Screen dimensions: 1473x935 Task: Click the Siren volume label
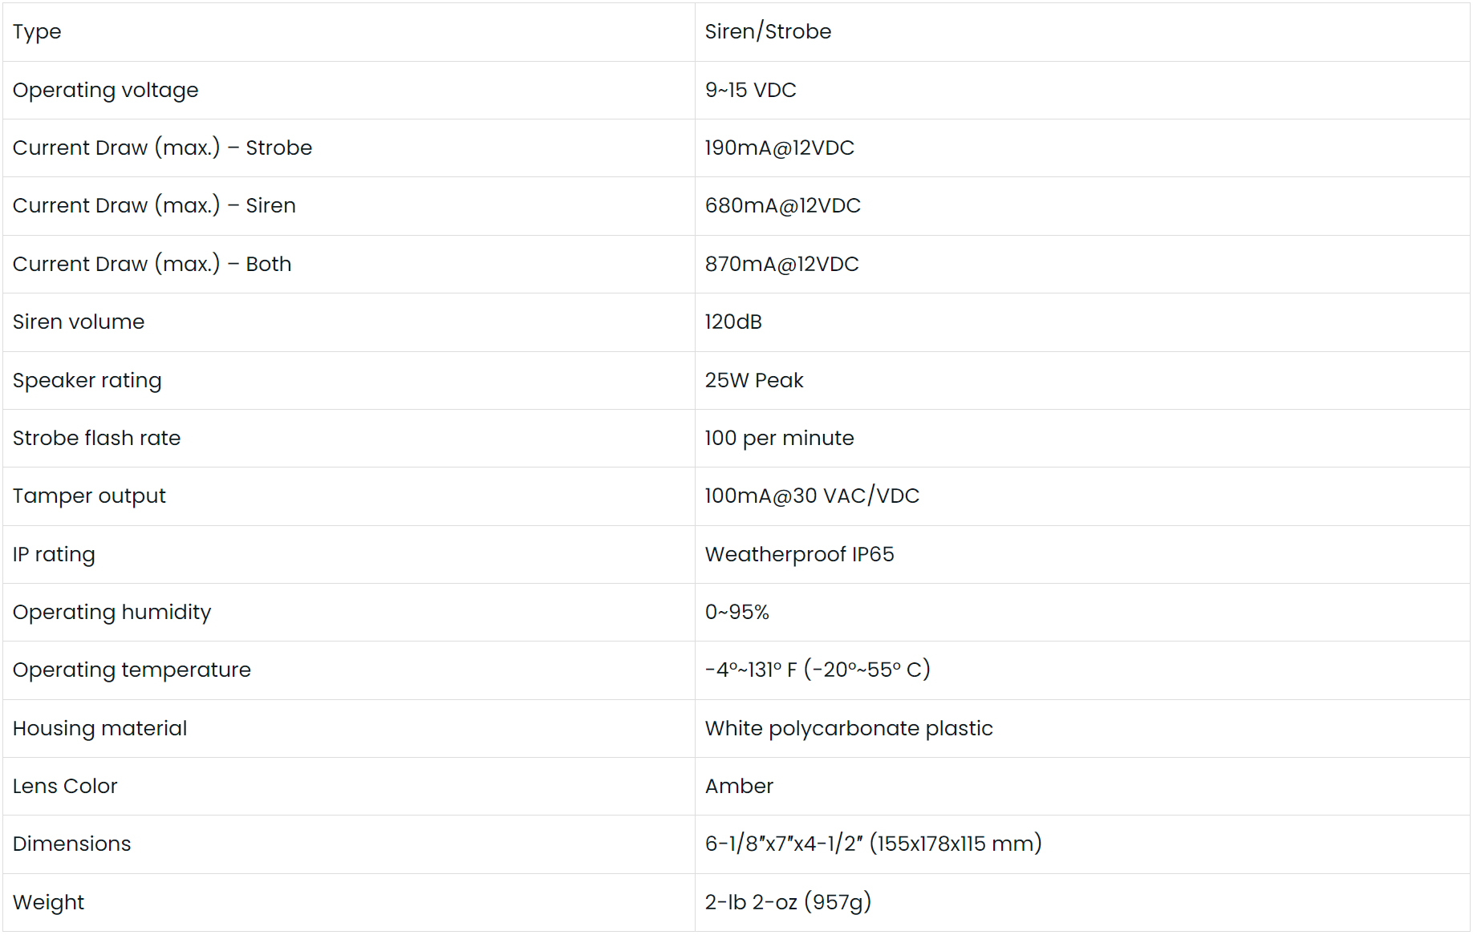point(79,322)
